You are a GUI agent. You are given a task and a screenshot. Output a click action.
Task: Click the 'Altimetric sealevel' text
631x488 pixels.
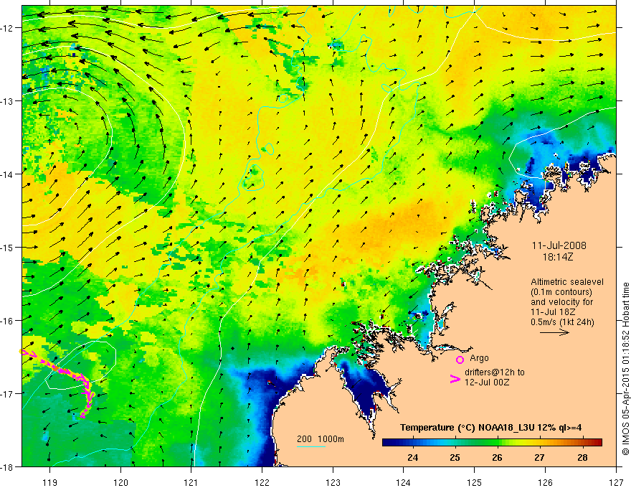point(567,282)
